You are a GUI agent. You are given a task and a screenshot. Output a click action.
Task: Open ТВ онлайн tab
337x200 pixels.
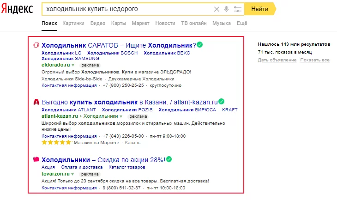tap(194, 23)
